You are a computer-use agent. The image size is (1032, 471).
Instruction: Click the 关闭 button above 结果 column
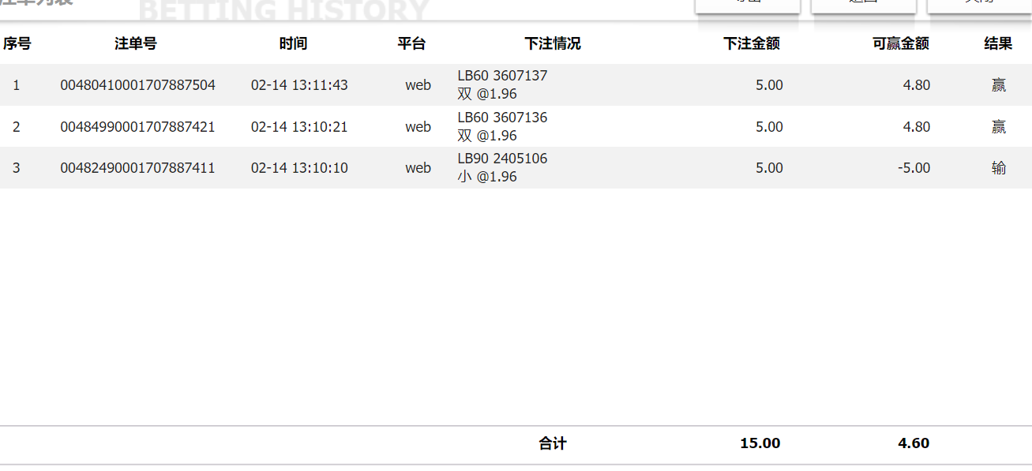click(x=979, y=5)
